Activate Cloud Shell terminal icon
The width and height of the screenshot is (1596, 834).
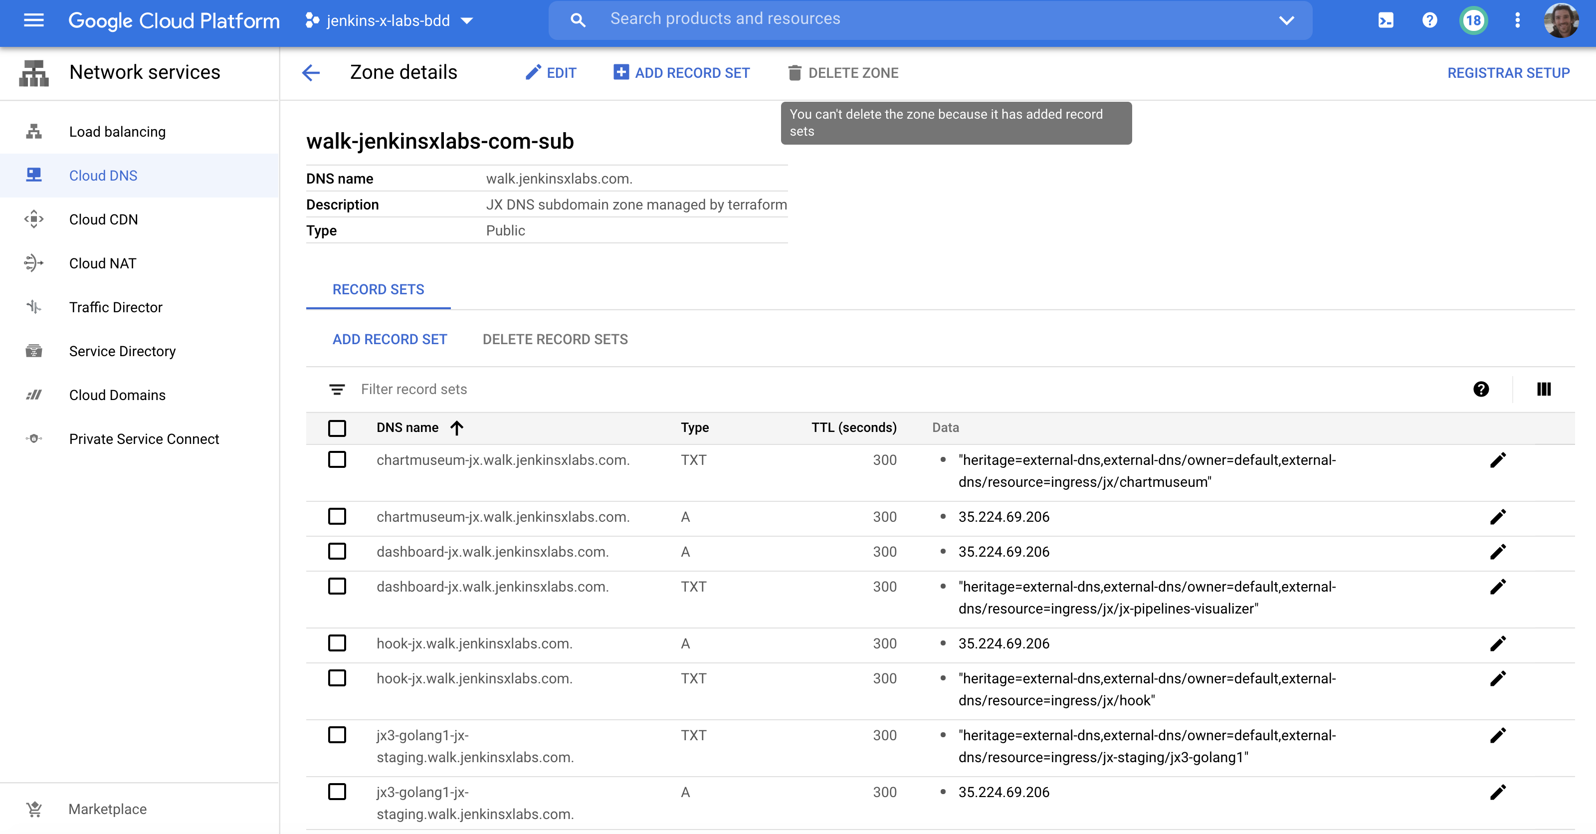pyautogui.click(x=1386, y=20)
